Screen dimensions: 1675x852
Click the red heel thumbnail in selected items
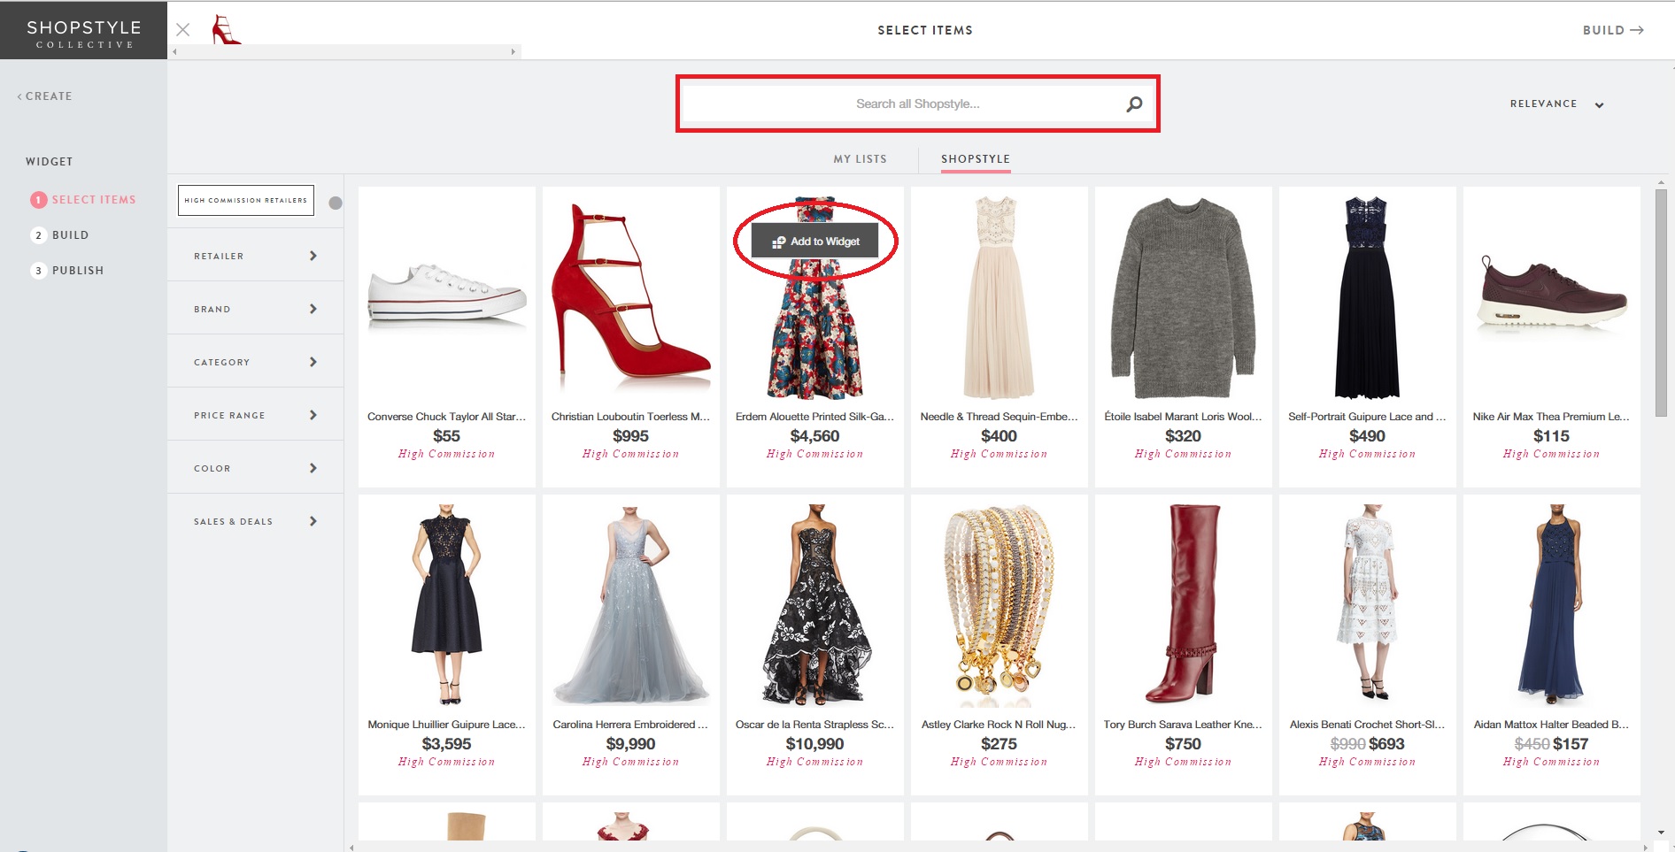pos(226,29)
